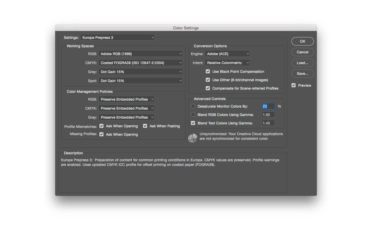Open RGB color management policy dropdown
The image size is (372, 232).
pos(126,99)
